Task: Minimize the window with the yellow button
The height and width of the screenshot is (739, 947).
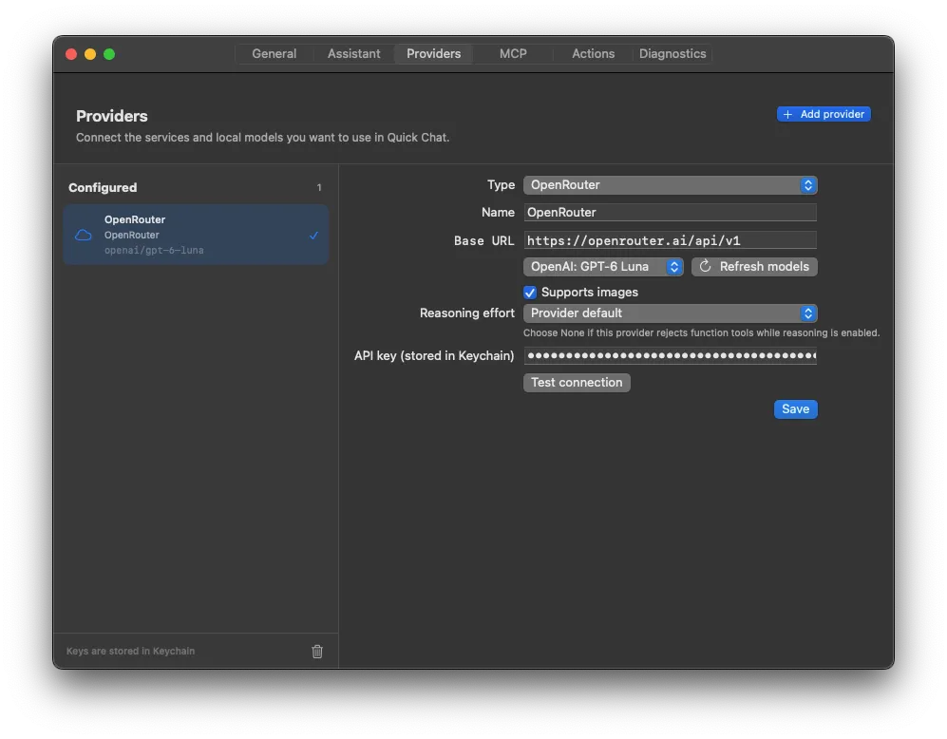Action: point(90,54)
